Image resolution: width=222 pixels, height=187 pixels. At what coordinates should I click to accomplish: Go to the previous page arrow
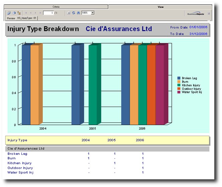[31, 13]
